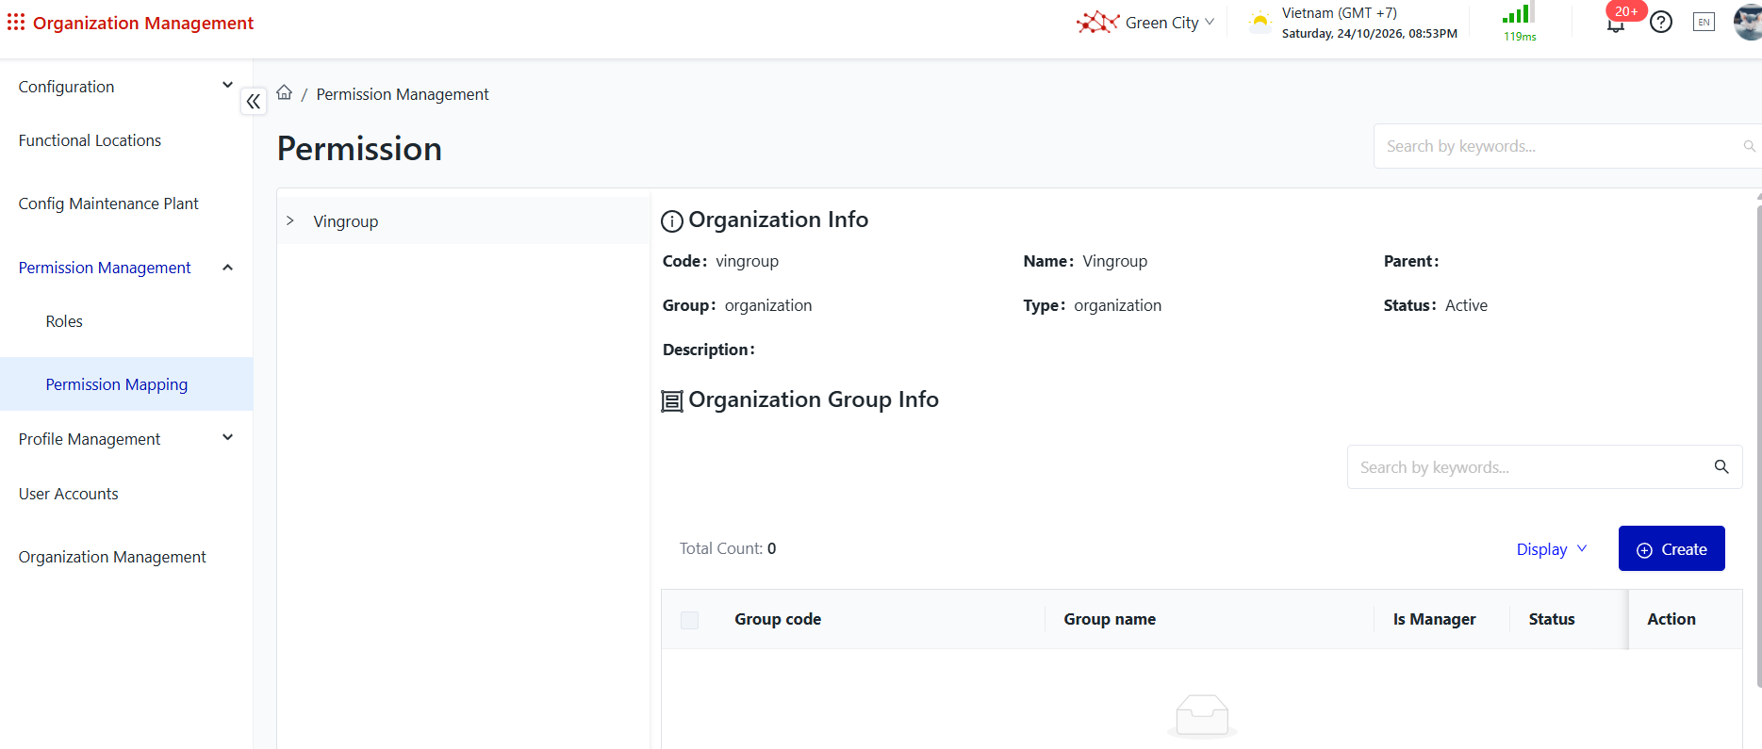Image resolution: width=1762 pixels, height=749 pixels.
Task: Click the top search magnifier icon
Action: tap(1749, 146)
